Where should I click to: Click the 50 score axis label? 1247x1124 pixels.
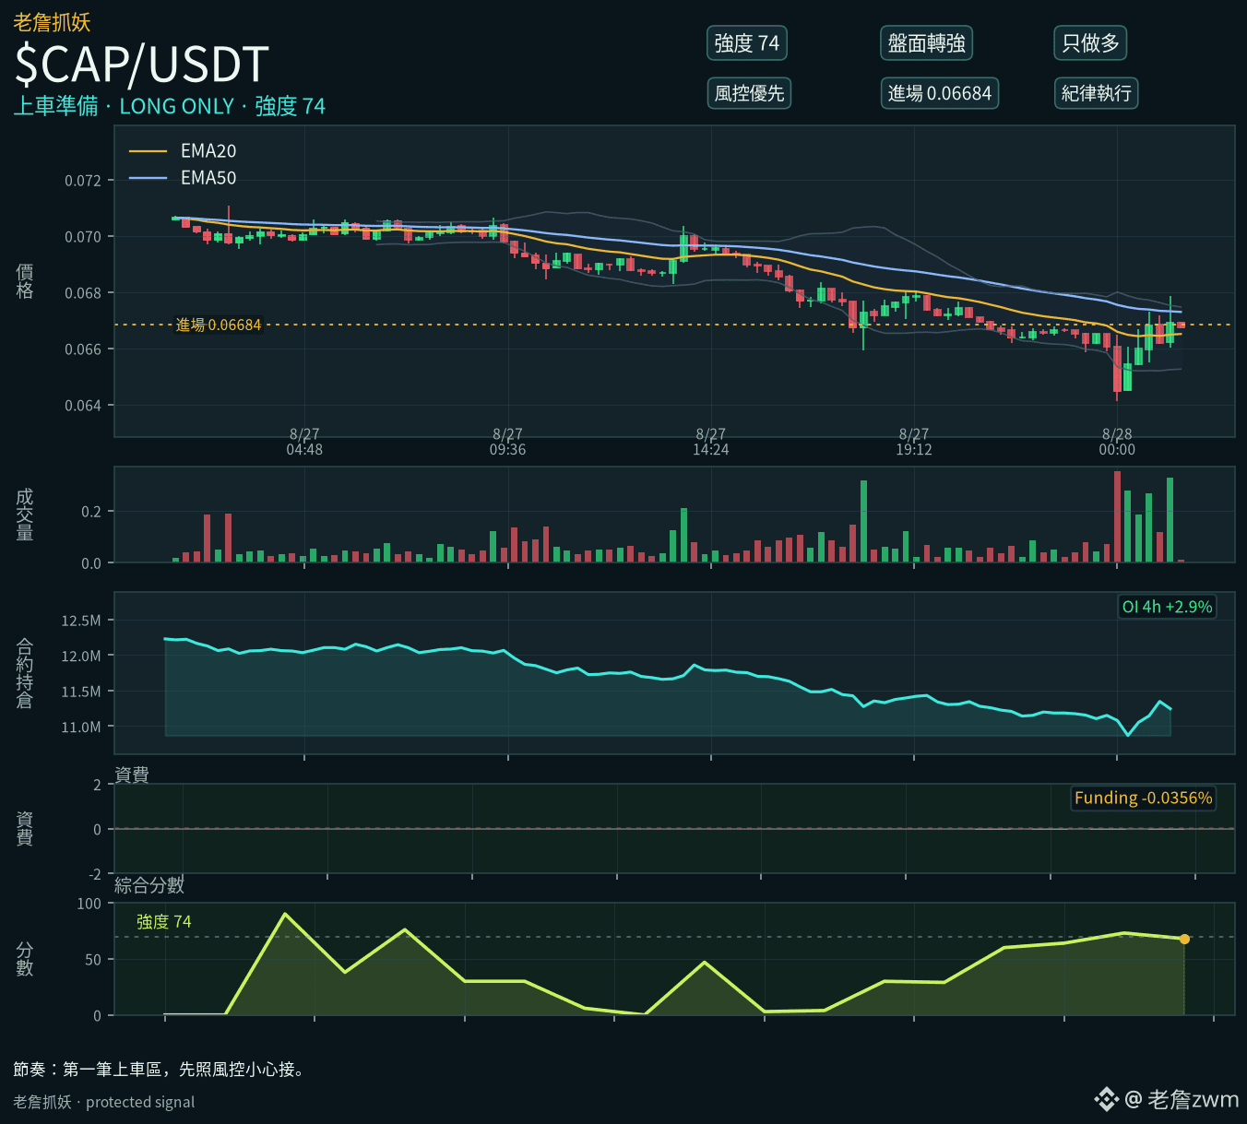(x=93, y=960)
